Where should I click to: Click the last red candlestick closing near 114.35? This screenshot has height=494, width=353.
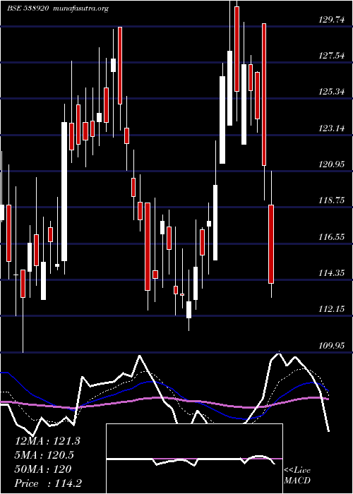coord(271,244)
